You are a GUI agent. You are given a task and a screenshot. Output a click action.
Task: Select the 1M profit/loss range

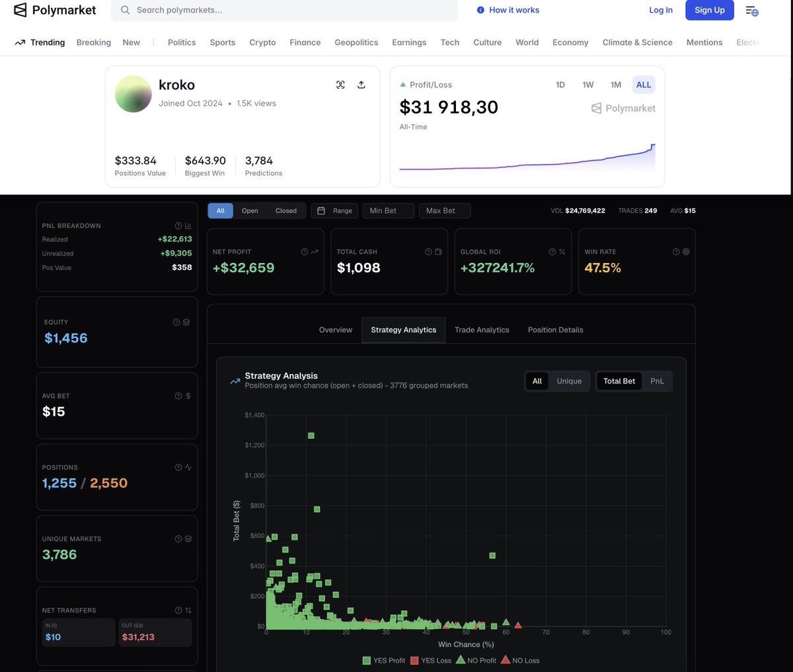(616, 85)
